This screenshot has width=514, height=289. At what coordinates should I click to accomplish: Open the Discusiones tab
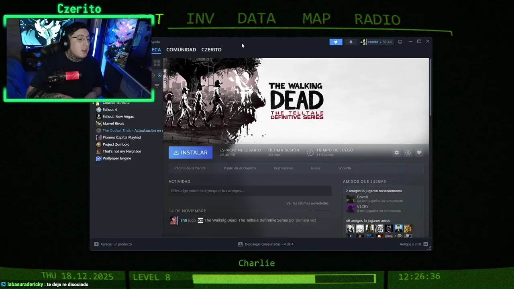tap(283, 168)
